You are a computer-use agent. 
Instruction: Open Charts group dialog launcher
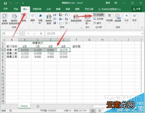[x=81, y=28]
